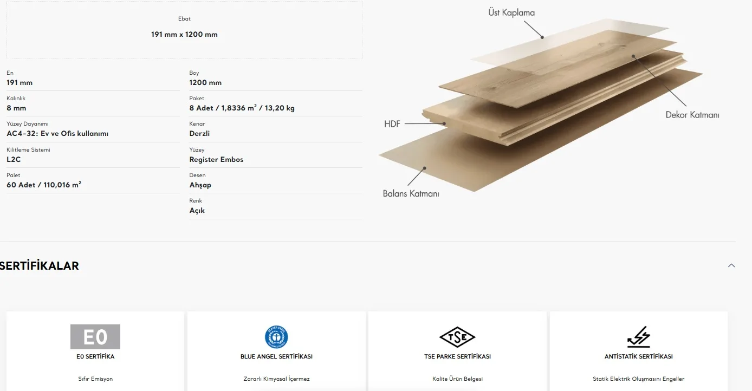Click the Renk value Açık
This screenshot has height=391, width=752.
(197, 211)
